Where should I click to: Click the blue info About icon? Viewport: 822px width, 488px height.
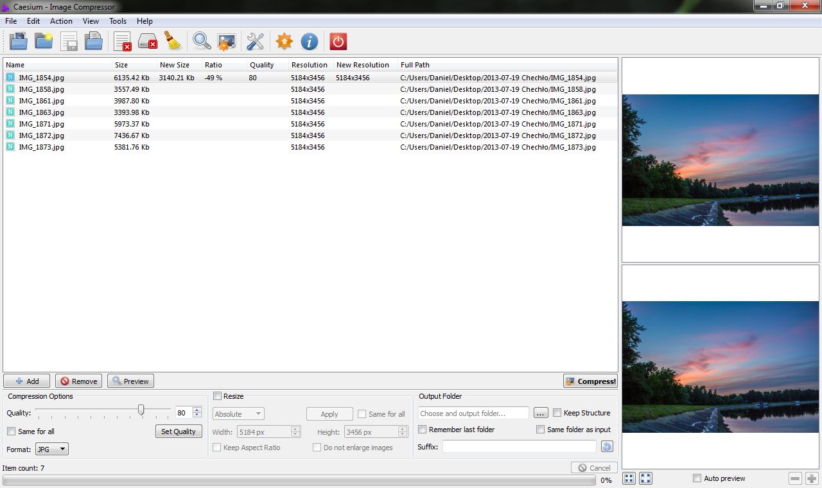pyautogui.click(x=310, y=42)
